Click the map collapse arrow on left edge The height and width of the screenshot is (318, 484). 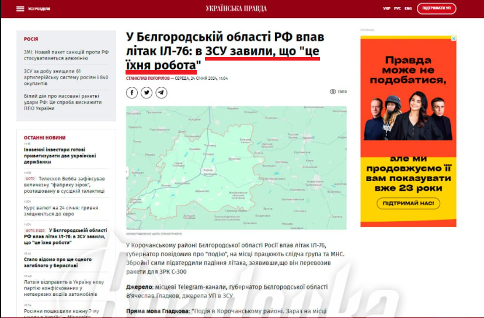tap(127, 172)
